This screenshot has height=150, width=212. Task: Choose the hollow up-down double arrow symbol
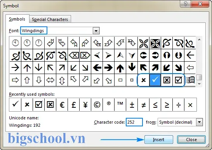point(62,80)
